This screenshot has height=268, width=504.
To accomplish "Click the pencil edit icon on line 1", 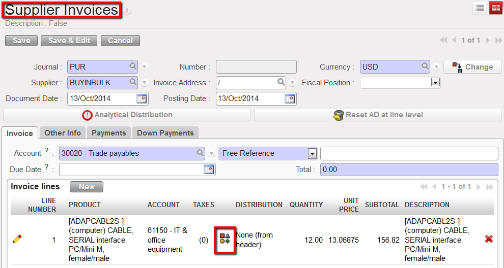I will tap(17, 239).
